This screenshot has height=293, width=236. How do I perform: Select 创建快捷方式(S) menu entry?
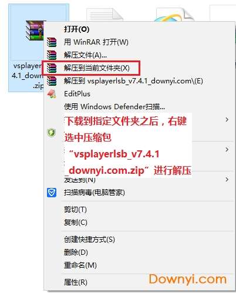pyautogui.click(x=89, y=240)
